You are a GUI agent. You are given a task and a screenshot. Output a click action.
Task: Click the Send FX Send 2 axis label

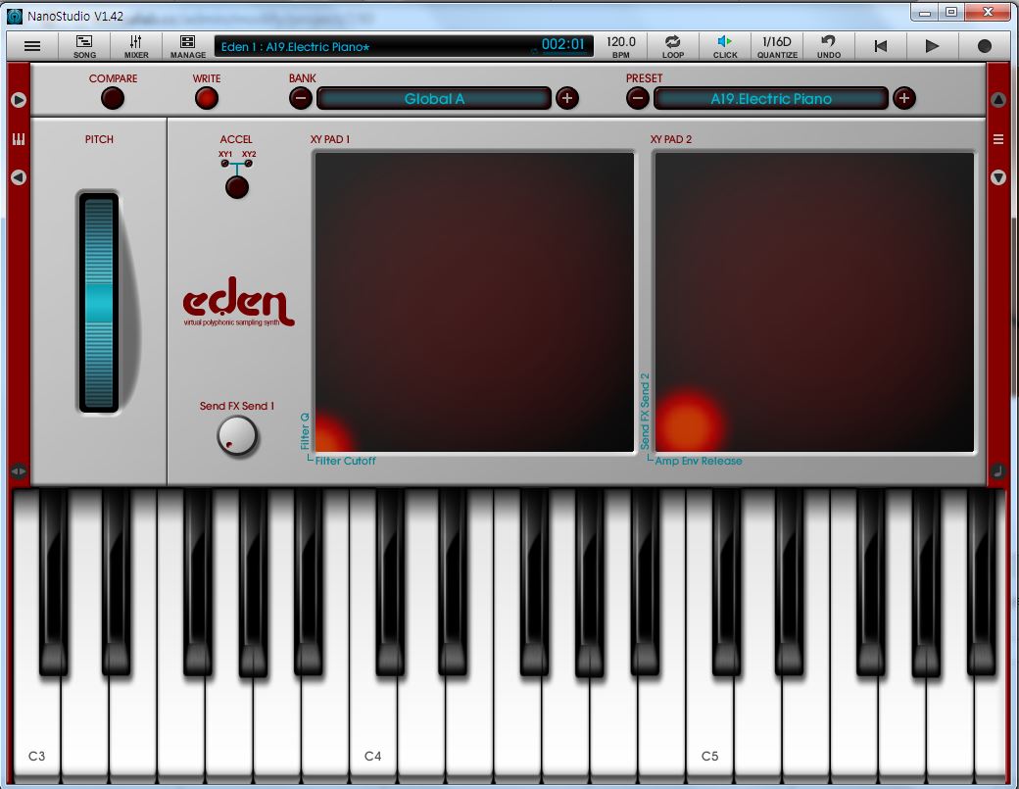[645, 412]
